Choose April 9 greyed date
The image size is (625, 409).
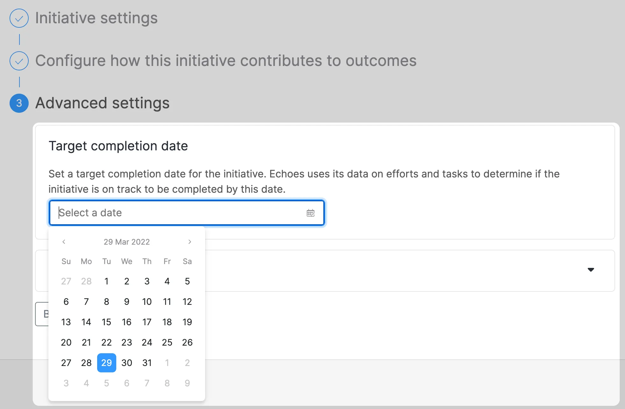[187, 383]
